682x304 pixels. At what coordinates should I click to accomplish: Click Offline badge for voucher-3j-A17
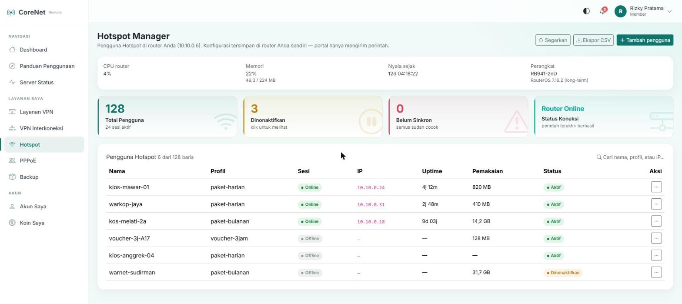tap(310, 238)
